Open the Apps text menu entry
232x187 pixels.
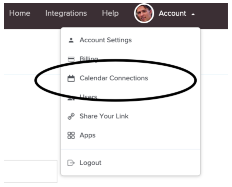[87, 135]
